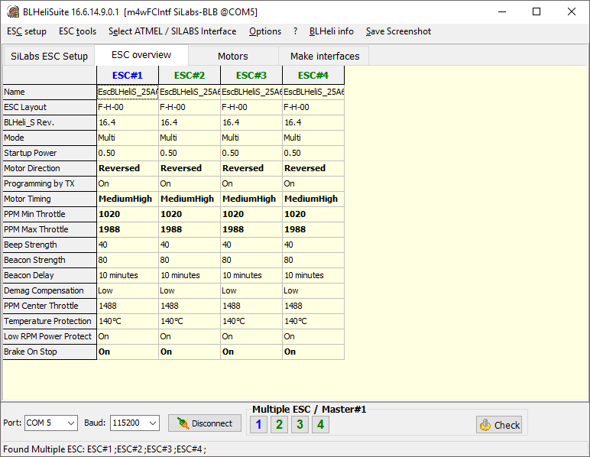The width and height of the screenshot is (590, 457).
Task: Open the BLHeli info menu
Action: [332, 31]
